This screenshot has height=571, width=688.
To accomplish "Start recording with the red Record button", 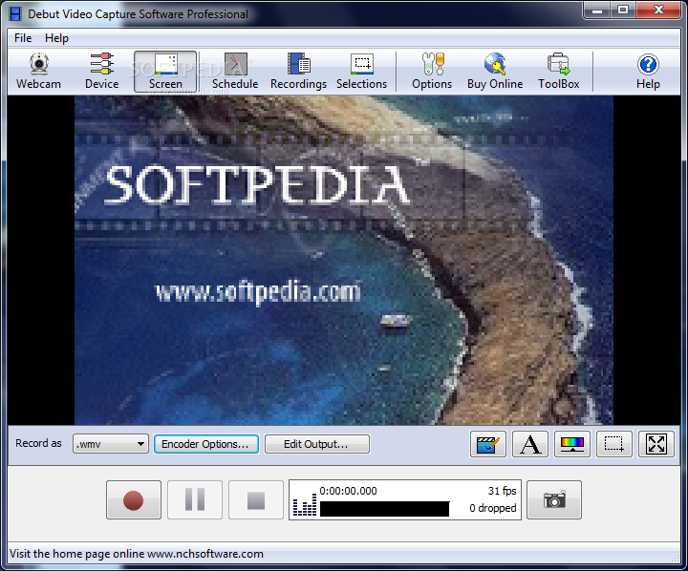I will (x=134, y=499).
